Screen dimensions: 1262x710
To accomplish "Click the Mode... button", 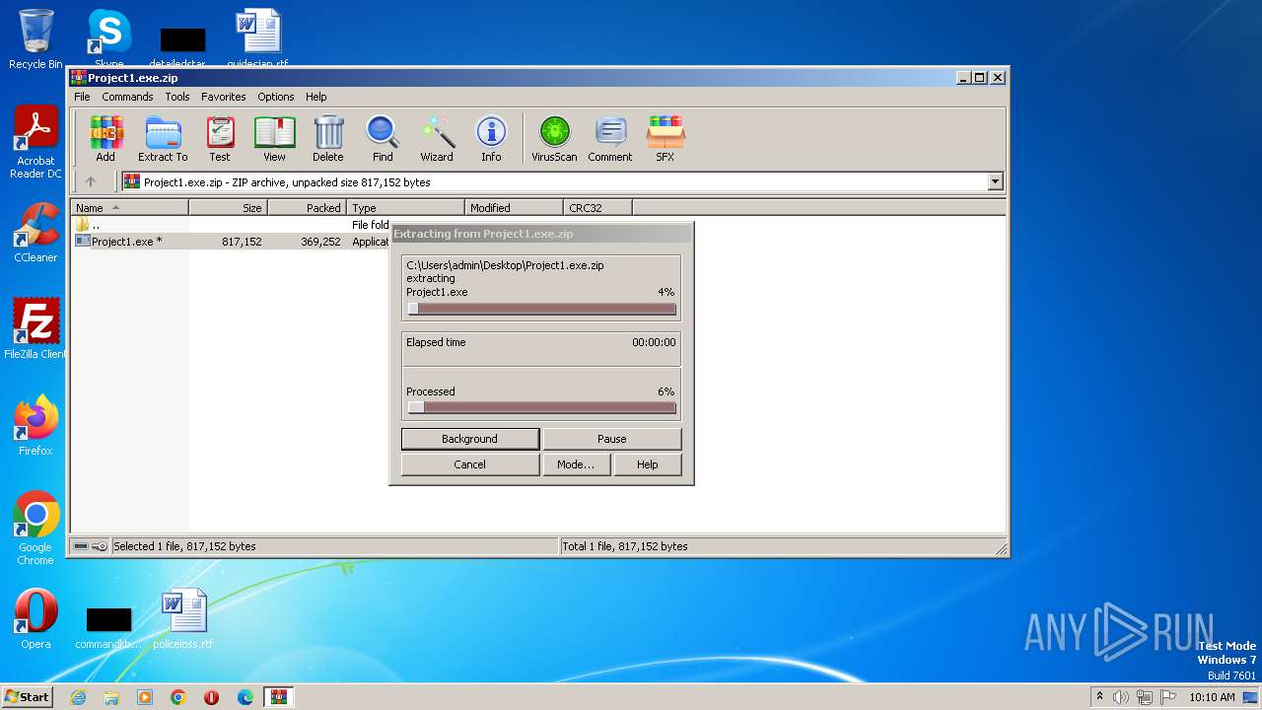I will [x=576, y=464].
